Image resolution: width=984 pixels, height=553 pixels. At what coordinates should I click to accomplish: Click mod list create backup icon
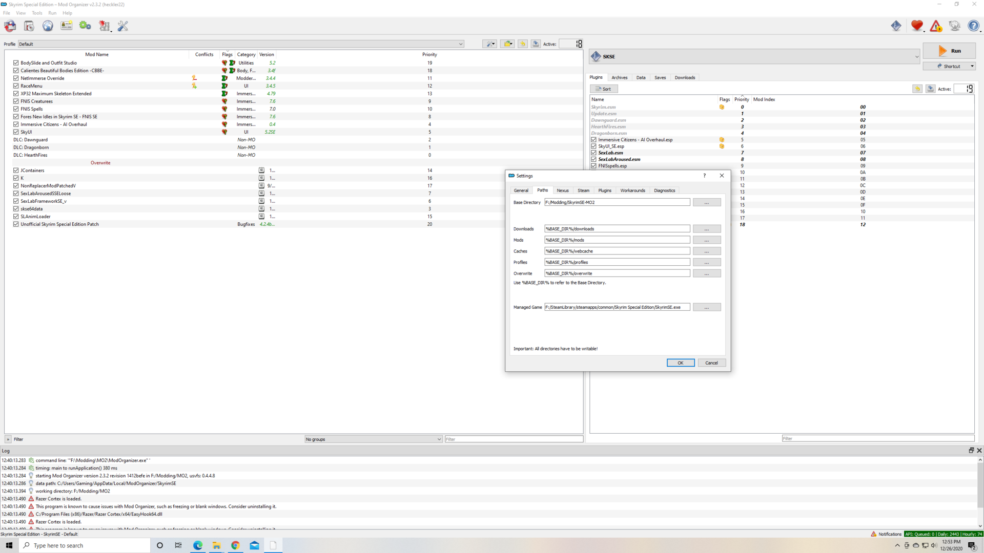[x=536, y=44]
